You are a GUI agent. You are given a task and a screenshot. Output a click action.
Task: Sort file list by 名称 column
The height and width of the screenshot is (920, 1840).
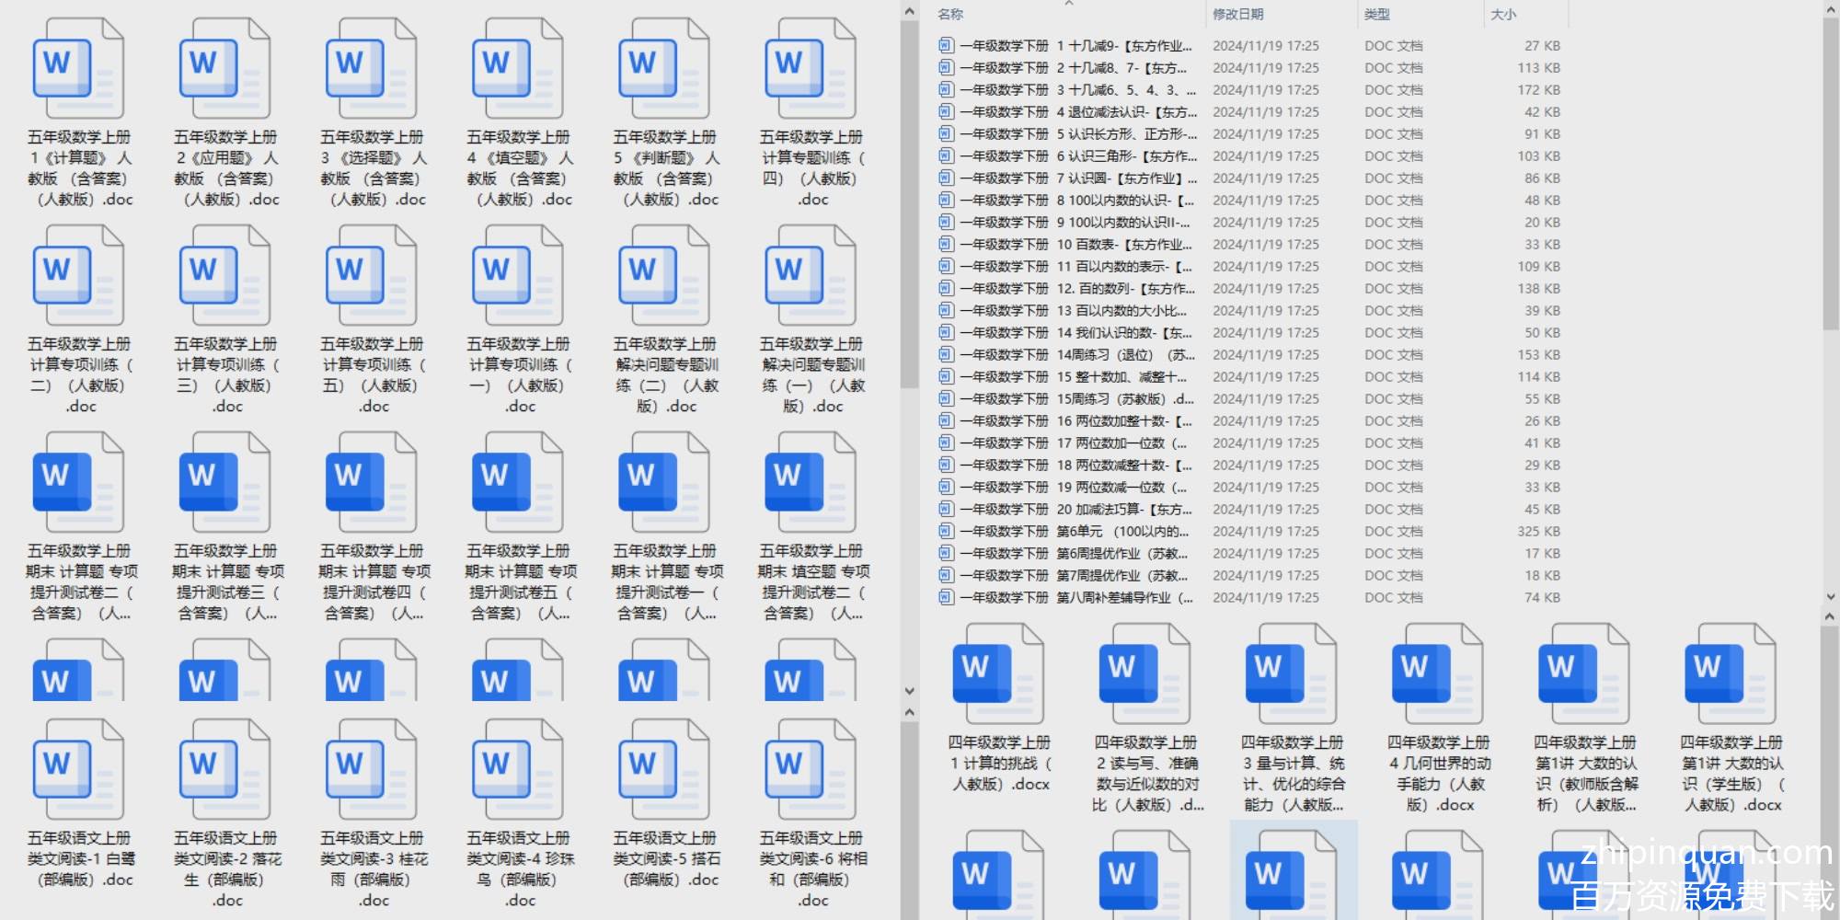950,14
